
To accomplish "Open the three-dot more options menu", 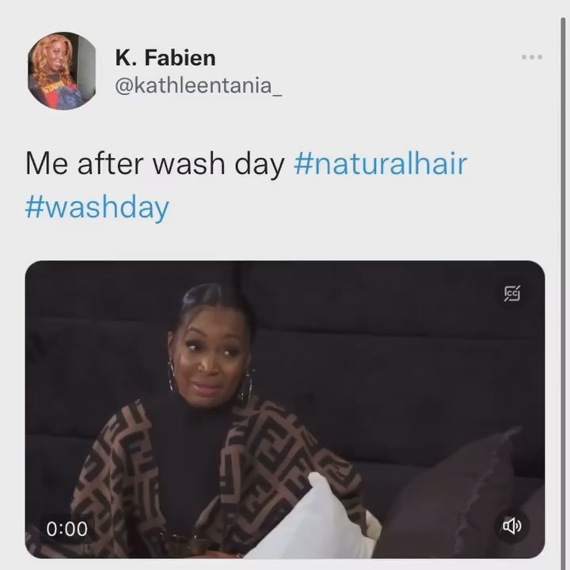I will 532,57.
